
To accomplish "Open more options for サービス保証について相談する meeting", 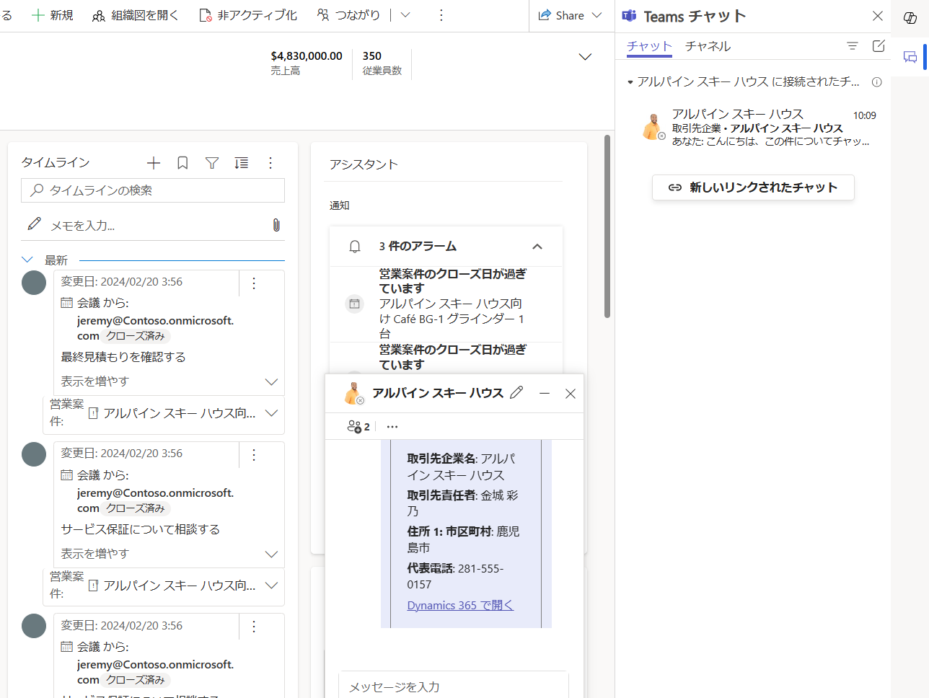I will click(x=254, y=455).
